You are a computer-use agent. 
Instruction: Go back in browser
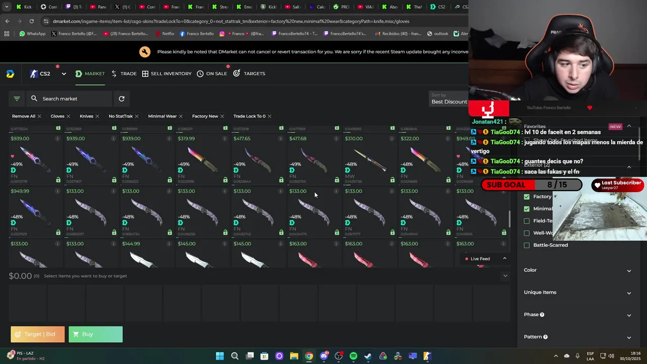7,21
